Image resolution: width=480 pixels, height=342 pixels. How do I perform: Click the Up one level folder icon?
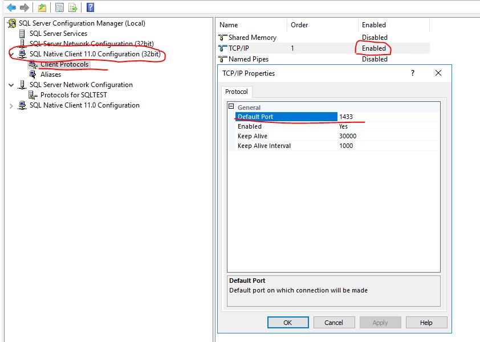point(42,7)
